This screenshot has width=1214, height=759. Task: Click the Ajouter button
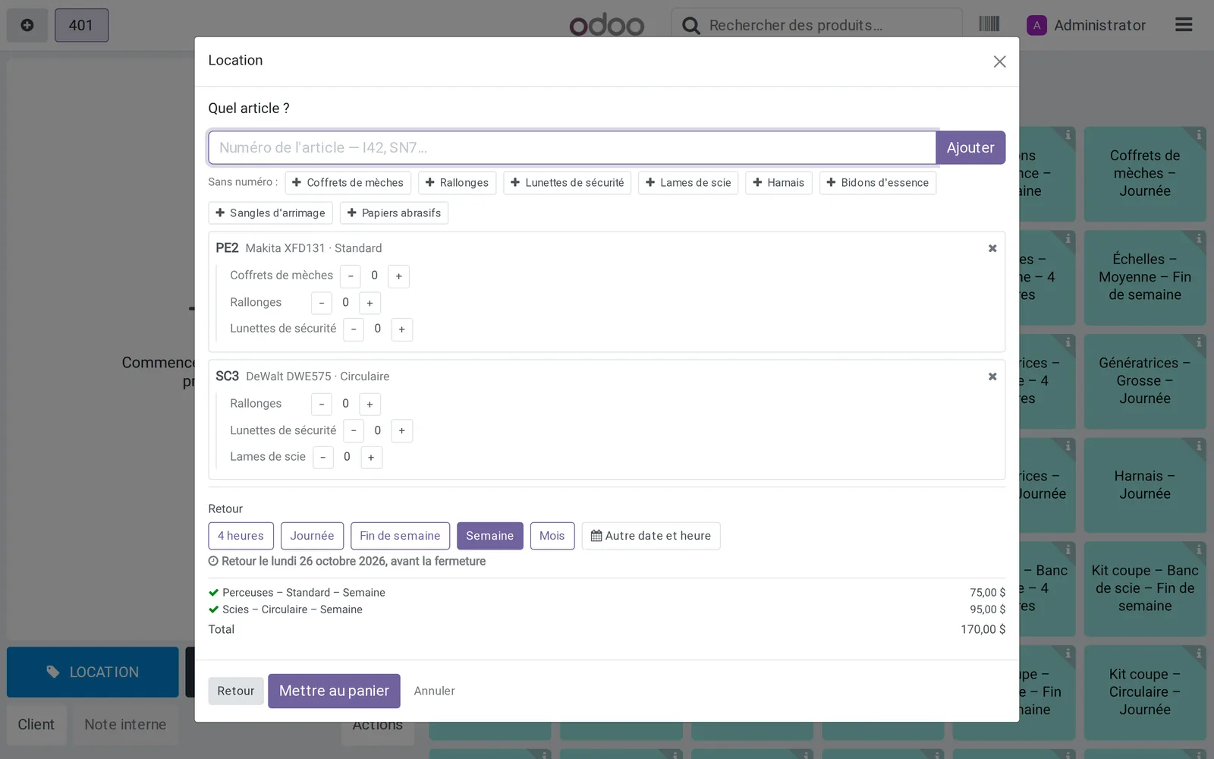(970, 148)
